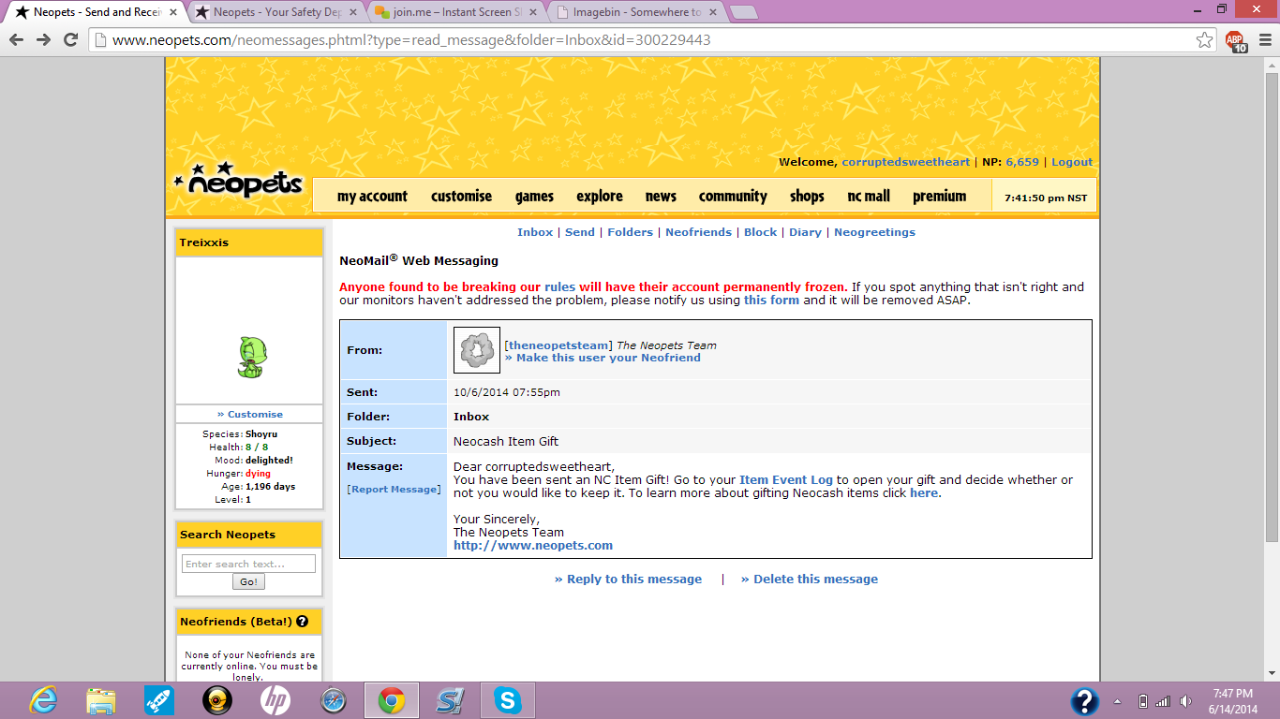Viewport: 1280px width, 719px height.
Task: Open the explore menu
Action: (600, 196)
